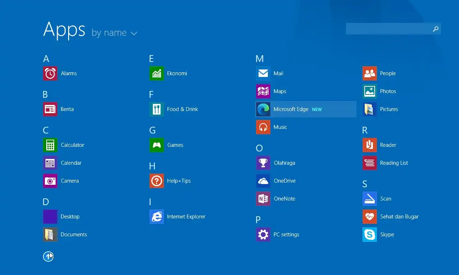Viewport: 459px width, 275px height.
Task: Click the 'Olahraga' label text
Action: pos(284,163)
